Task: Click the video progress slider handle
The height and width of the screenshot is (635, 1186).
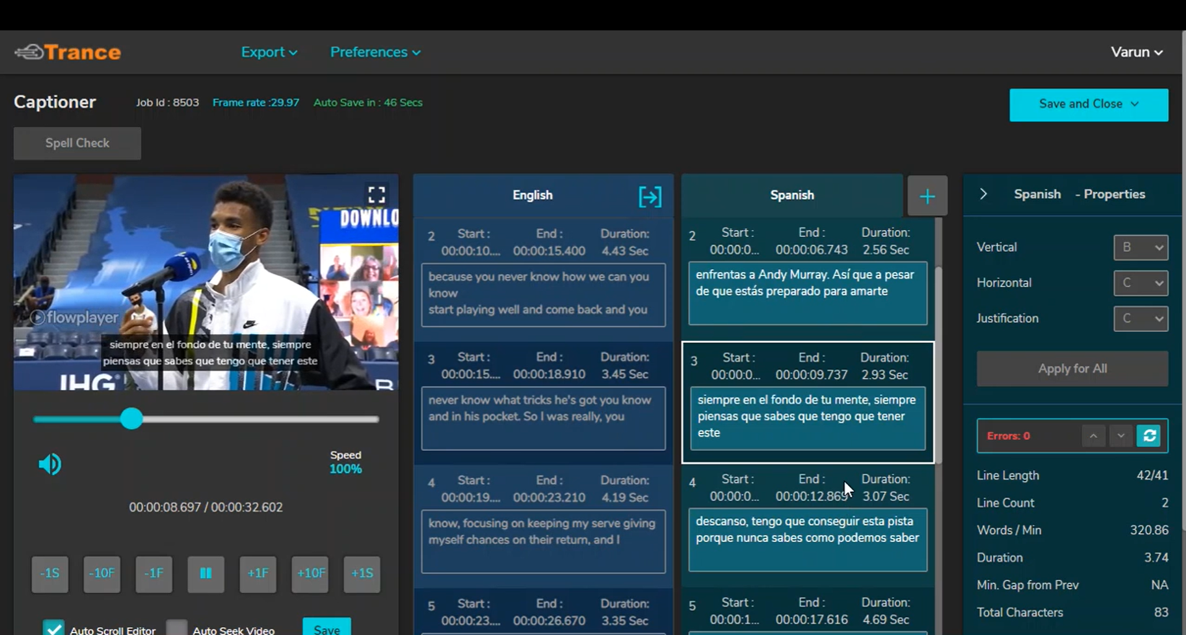Action: [131, 419]
